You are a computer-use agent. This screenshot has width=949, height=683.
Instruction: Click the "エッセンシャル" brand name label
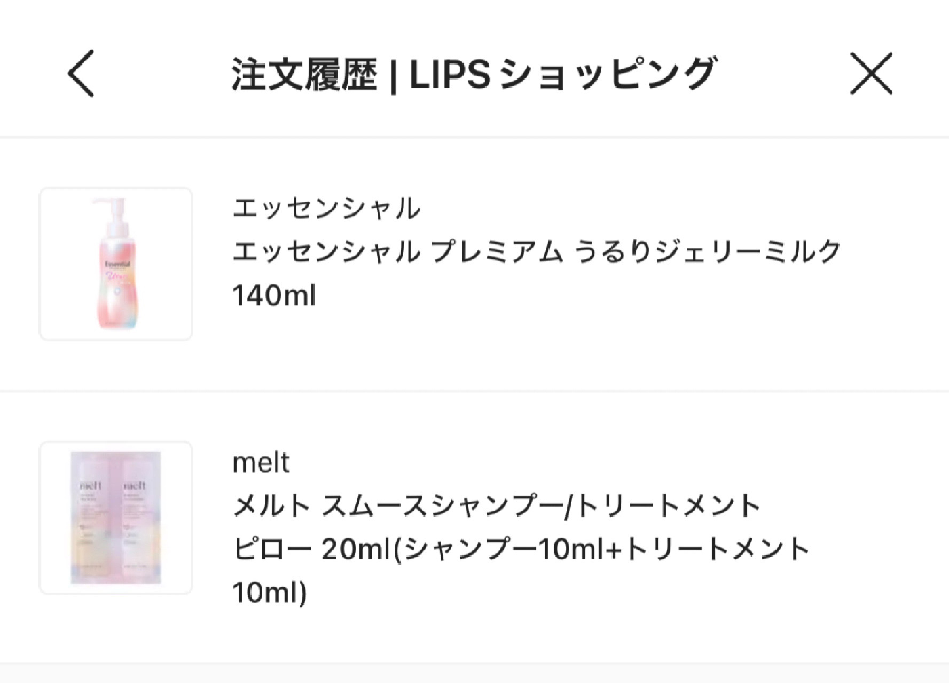pos(327,208)
